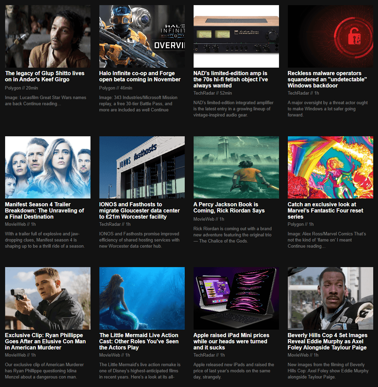The width and height of the screenshot is (378, 387).
Task: Open 'Halo Infinite co-op and Forge' headline
Action: [140, 76]
